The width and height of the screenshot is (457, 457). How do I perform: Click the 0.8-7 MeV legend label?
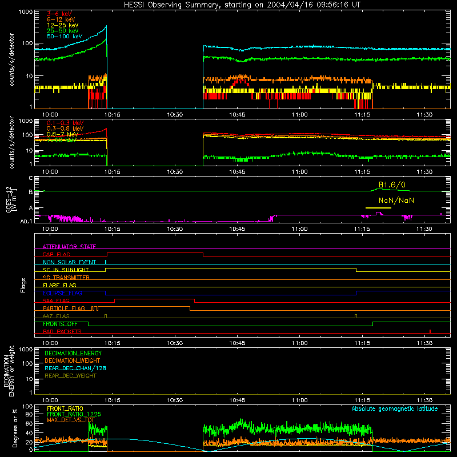click(62, 134)
